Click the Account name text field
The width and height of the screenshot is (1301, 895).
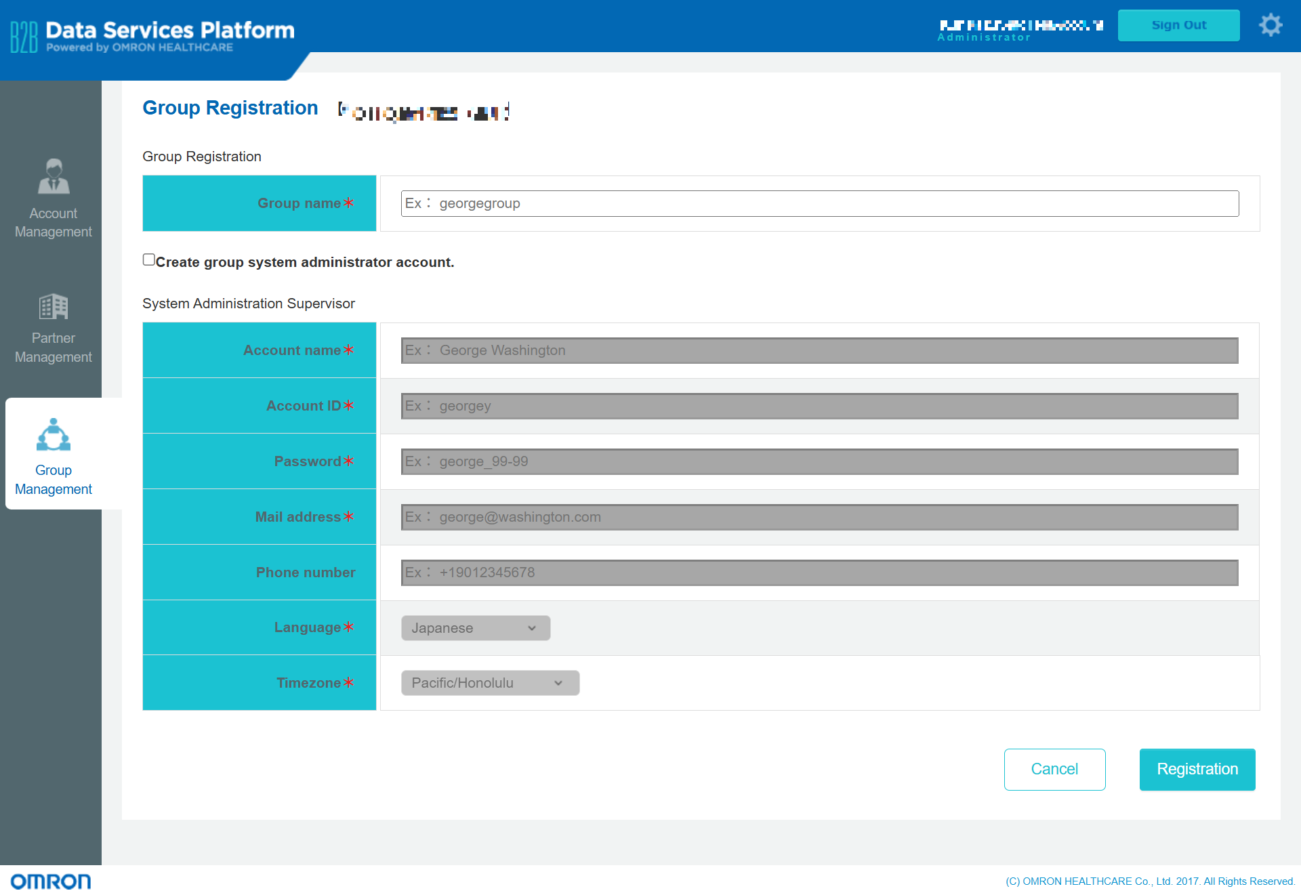819,350
